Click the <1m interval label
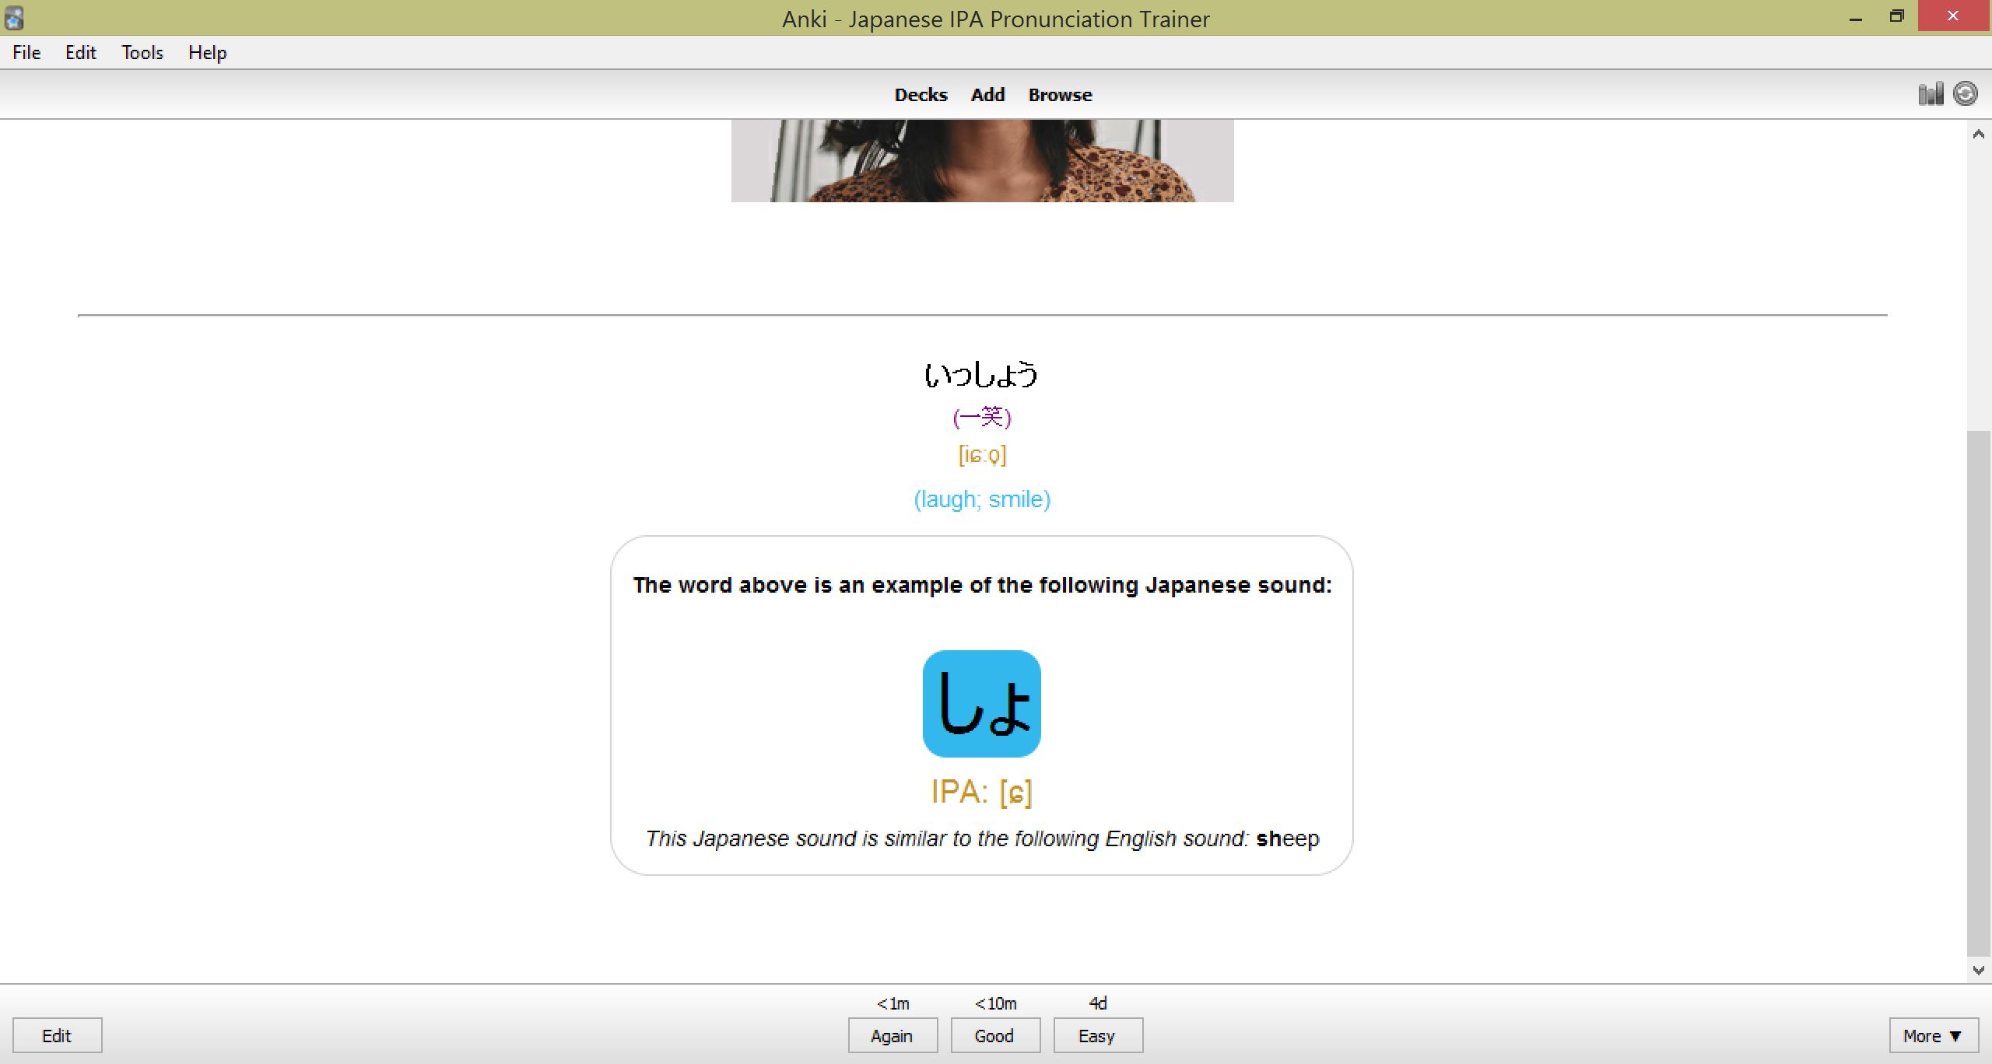 click(x=893, y=1004)
